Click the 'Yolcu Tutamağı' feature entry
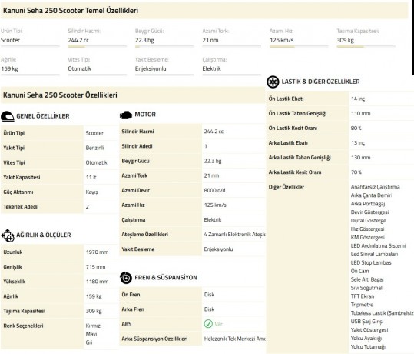414x354 pixels. pos(368,347)
